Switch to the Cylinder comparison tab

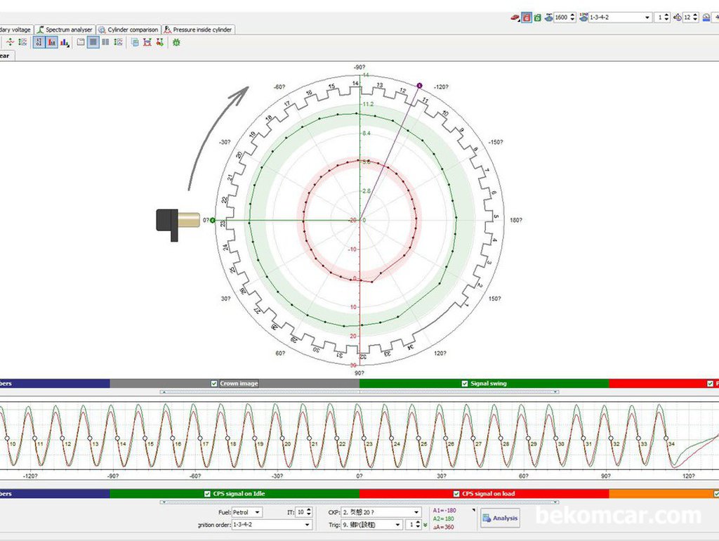(x=129, y=30)
